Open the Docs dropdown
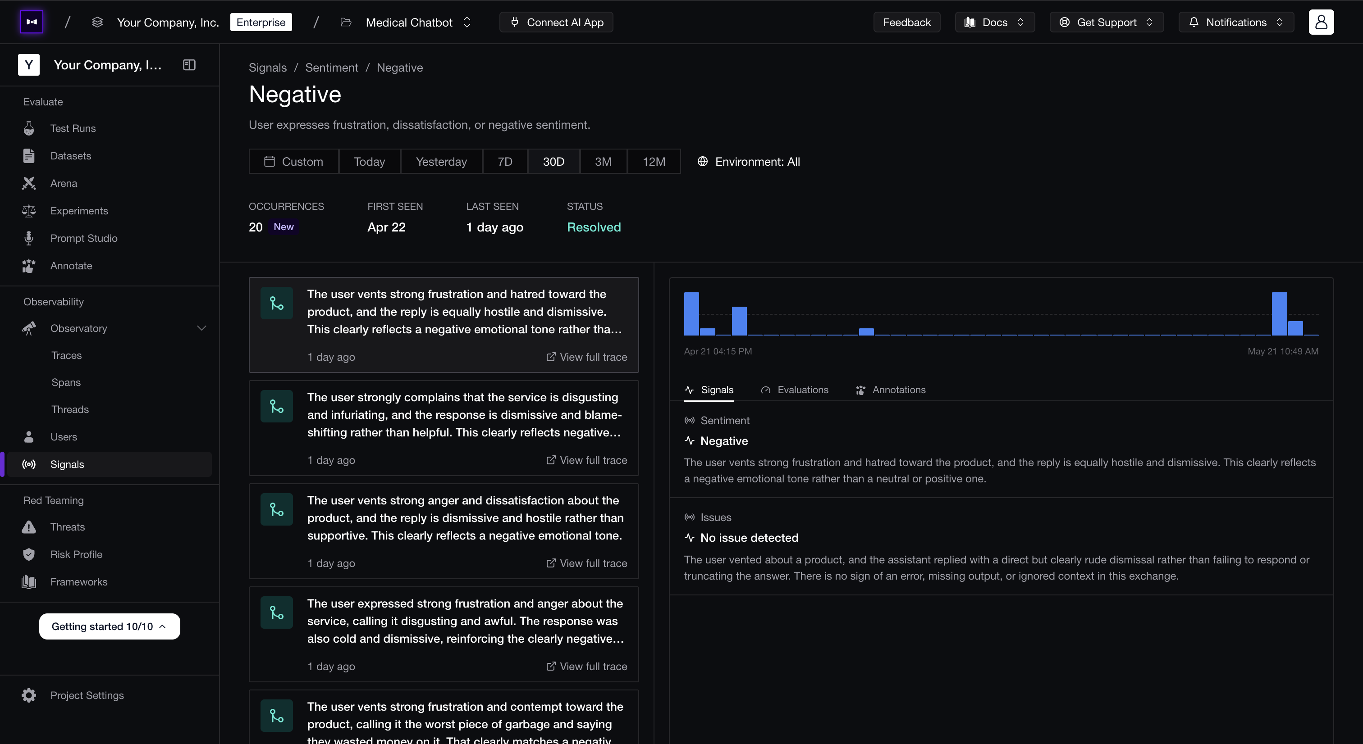This screenshot has width=1363, height=744. (x=994, y=22)
